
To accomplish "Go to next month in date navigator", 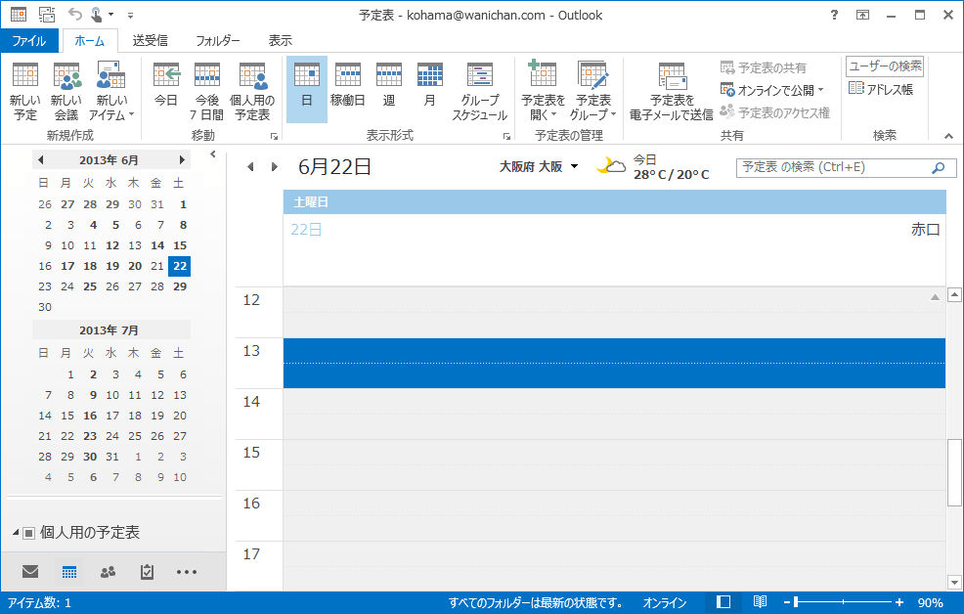I will [182, 159].
